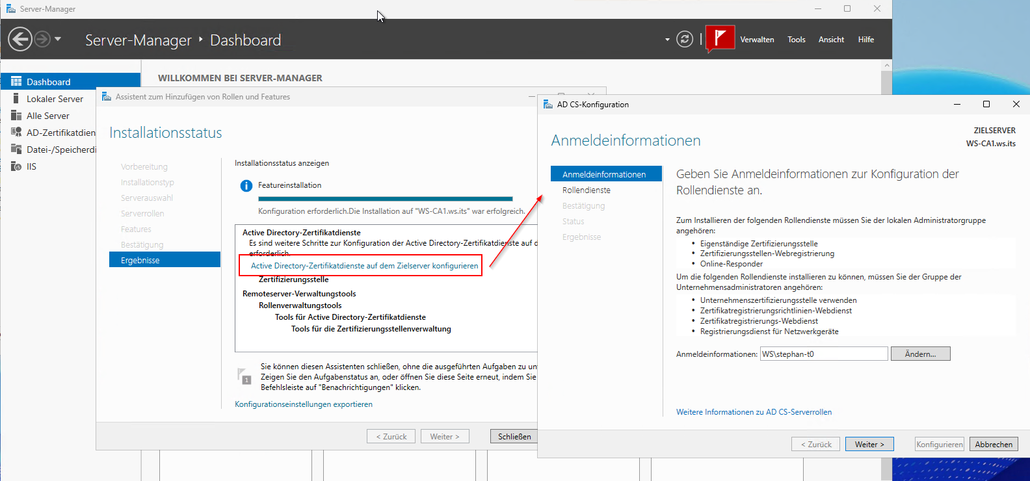1030x481 pixels.
Task: Click Zurück in the Assistent window
Action: (391, 437)
